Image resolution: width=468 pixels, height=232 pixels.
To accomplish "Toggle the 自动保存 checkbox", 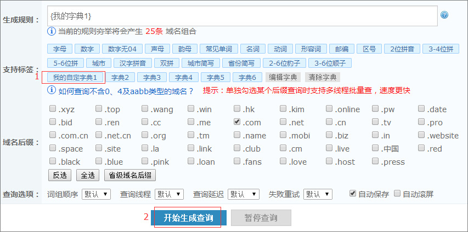I will click(x=353, y=194).
